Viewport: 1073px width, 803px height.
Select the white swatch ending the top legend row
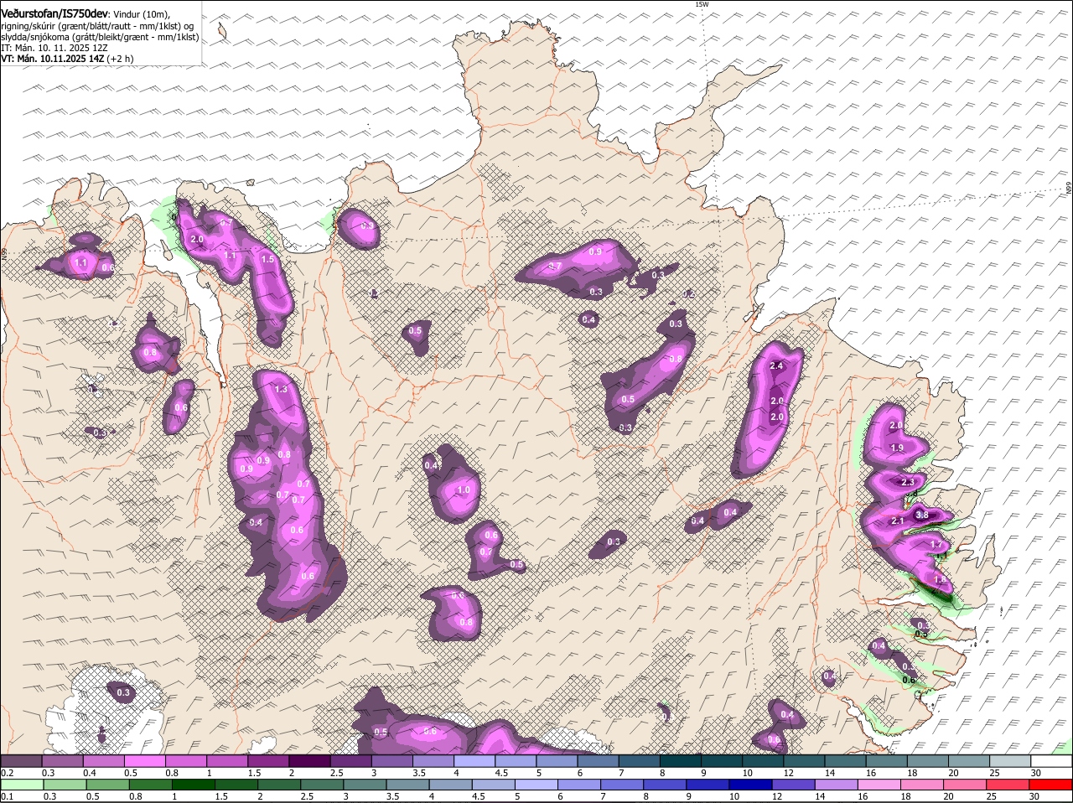click(x=1052, y=760)
